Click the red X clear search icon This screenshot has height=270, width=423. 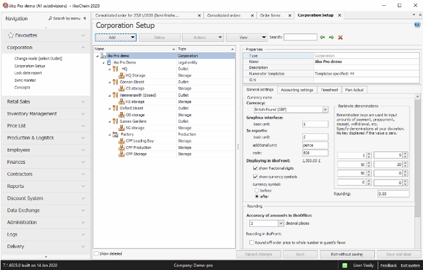pos(340,38)
